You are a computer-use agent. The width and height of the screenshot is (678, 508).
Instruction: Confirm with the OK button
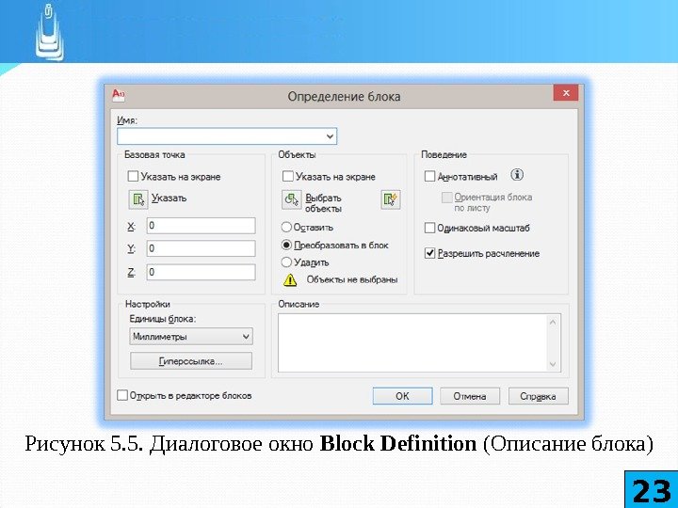pyautogui.click(x=402, y=396)
